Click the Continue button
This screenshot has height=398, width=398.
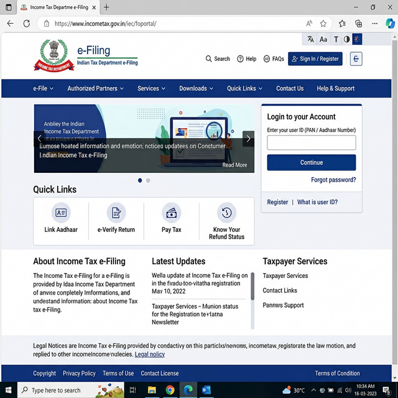(311, 162)
